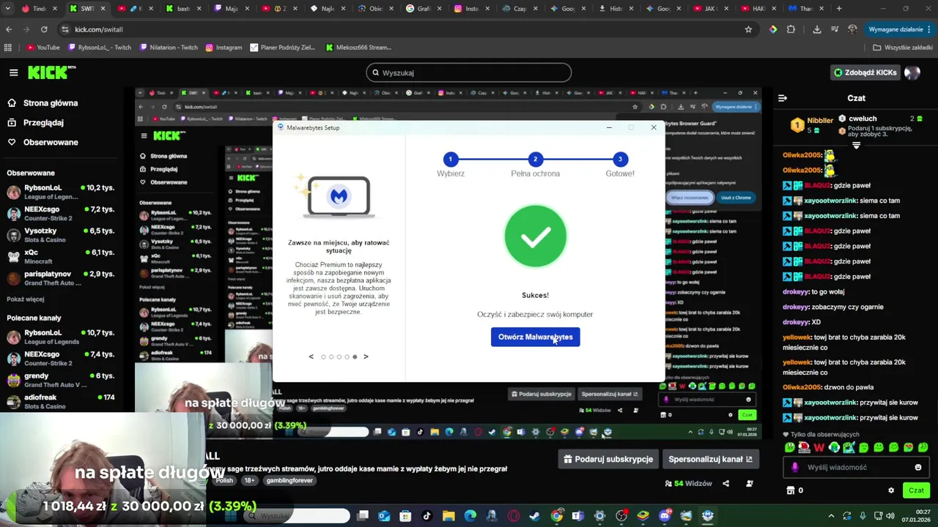Open Steam from the taskbar
Image resolution: width=938 pixels, height=527 pixels.
[535, 516]
